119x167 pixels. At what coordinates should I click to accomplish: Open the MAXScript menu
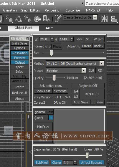93,10
